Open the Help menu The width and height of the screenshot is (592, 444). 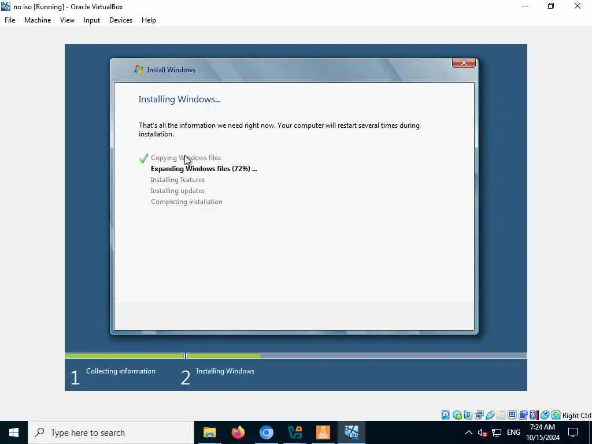coord(149,20)
